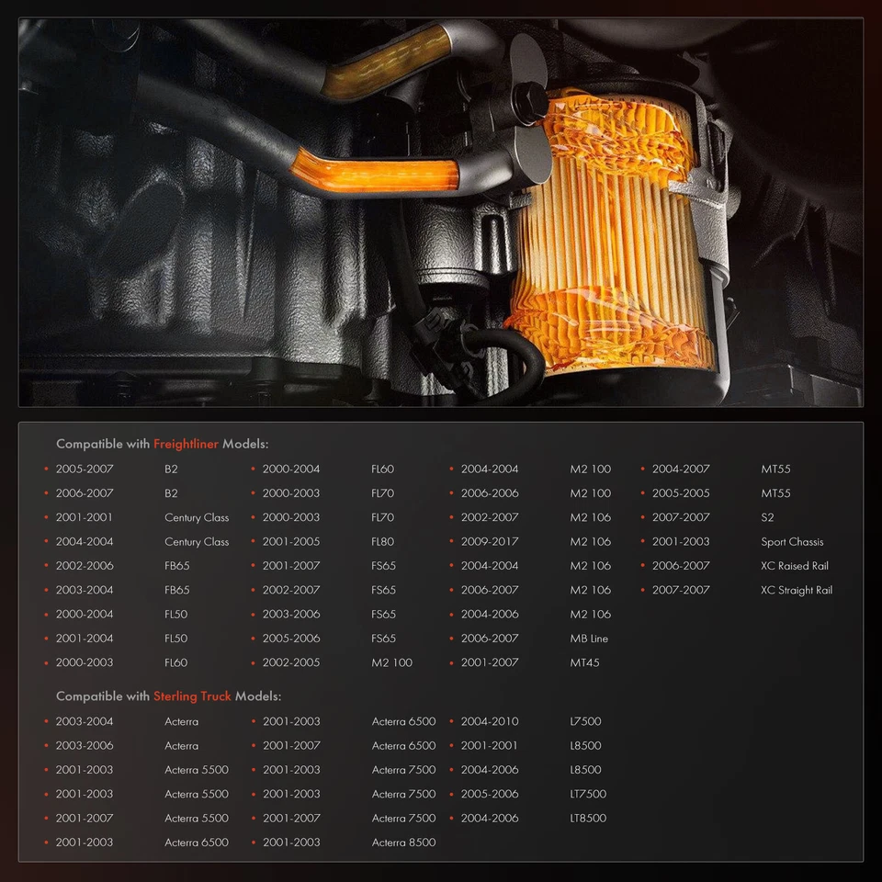Select 'B2' in the 2005-2007 row
The image size is (882, 882).
(171, 469)
